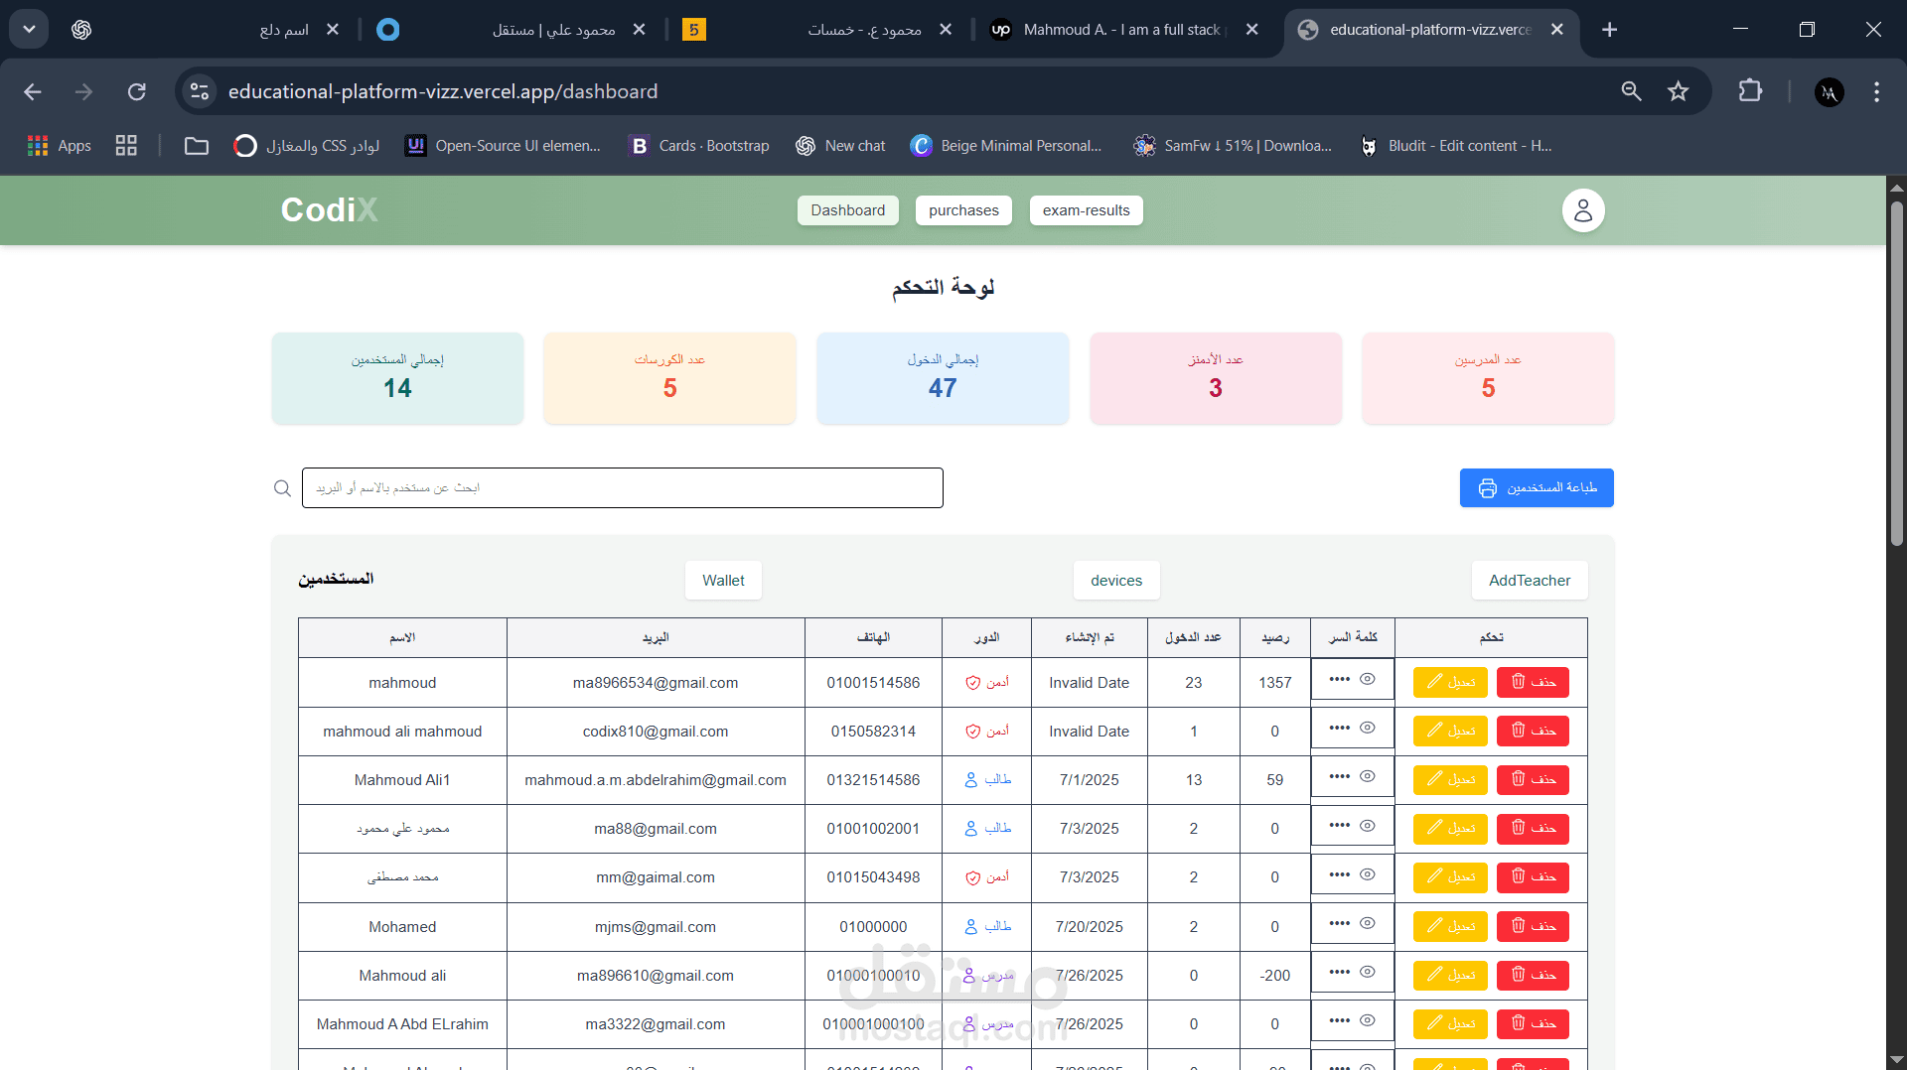Open Chrome's three-dot menu
Image resolution: width=1907 pixels, height=1070 pixels.
tap(1876, 91)
